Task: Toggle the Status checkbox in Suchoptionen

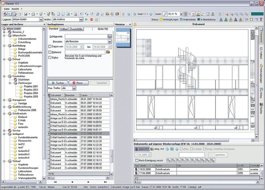Action: click(x=50, y=57)
